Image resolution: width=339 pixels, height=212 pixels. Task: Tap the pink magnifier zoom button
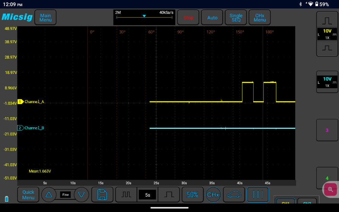[330, 190]
